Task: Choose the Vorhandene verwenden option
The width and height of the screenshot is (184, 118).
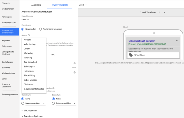Action: 40,29
